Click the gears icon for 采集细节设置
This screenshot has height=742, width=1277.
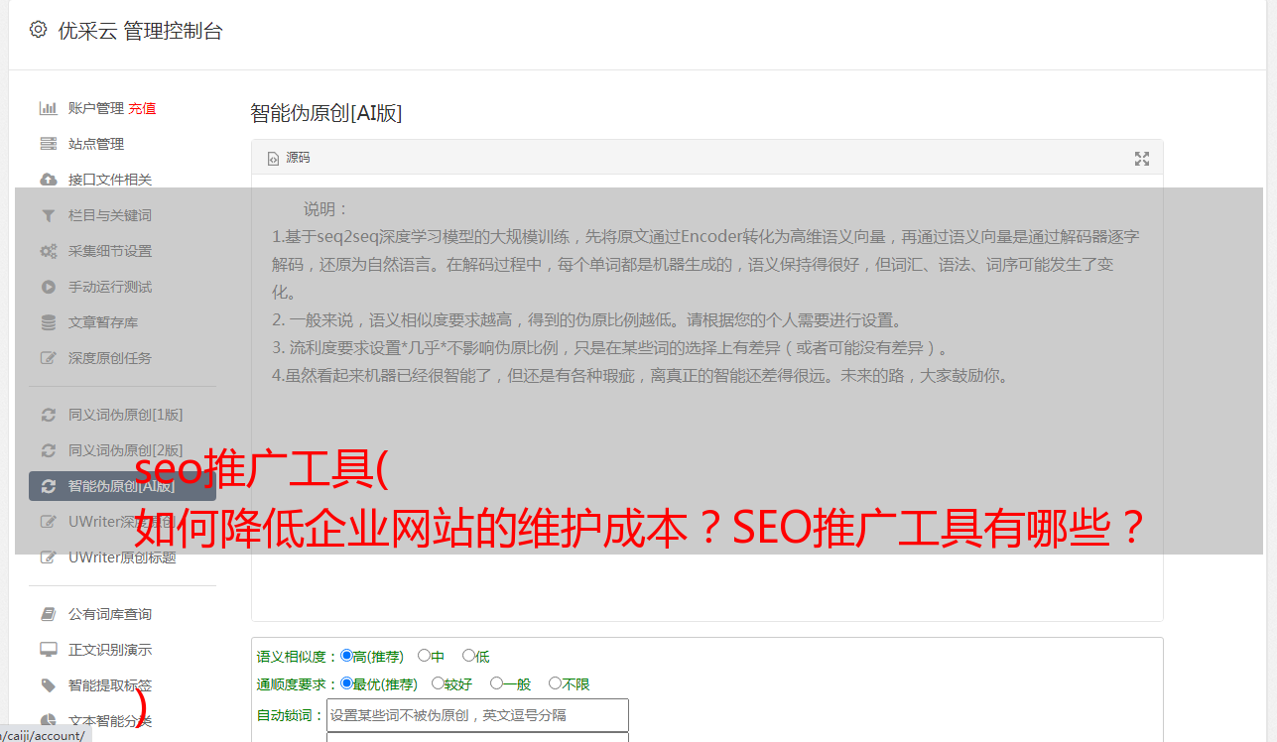[x=48, y=251]
